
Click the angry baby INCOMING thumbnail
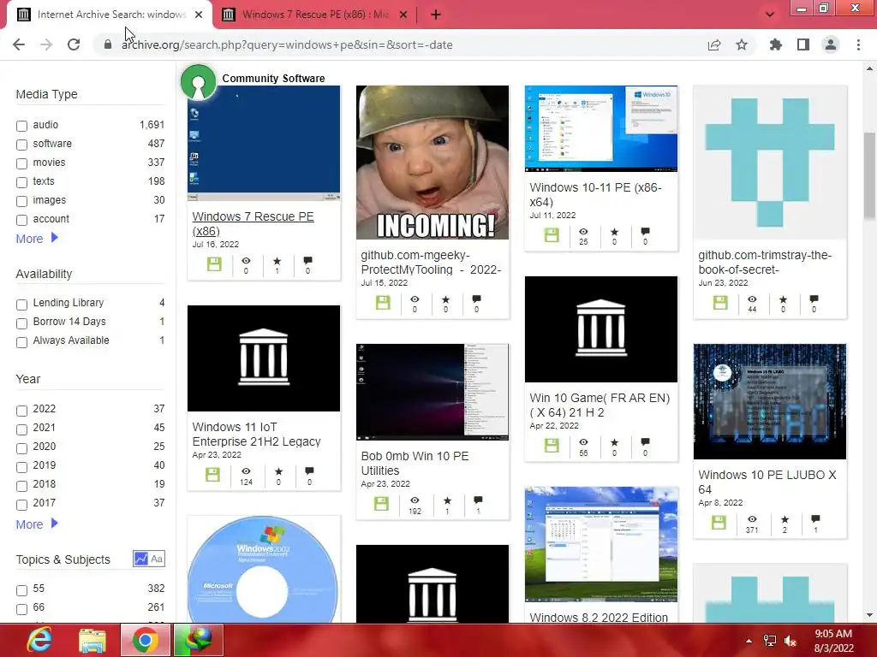coord(433,162)
